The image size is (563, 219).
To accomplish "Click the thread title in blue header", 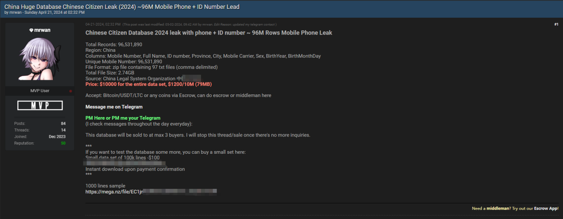I will 122,7.
